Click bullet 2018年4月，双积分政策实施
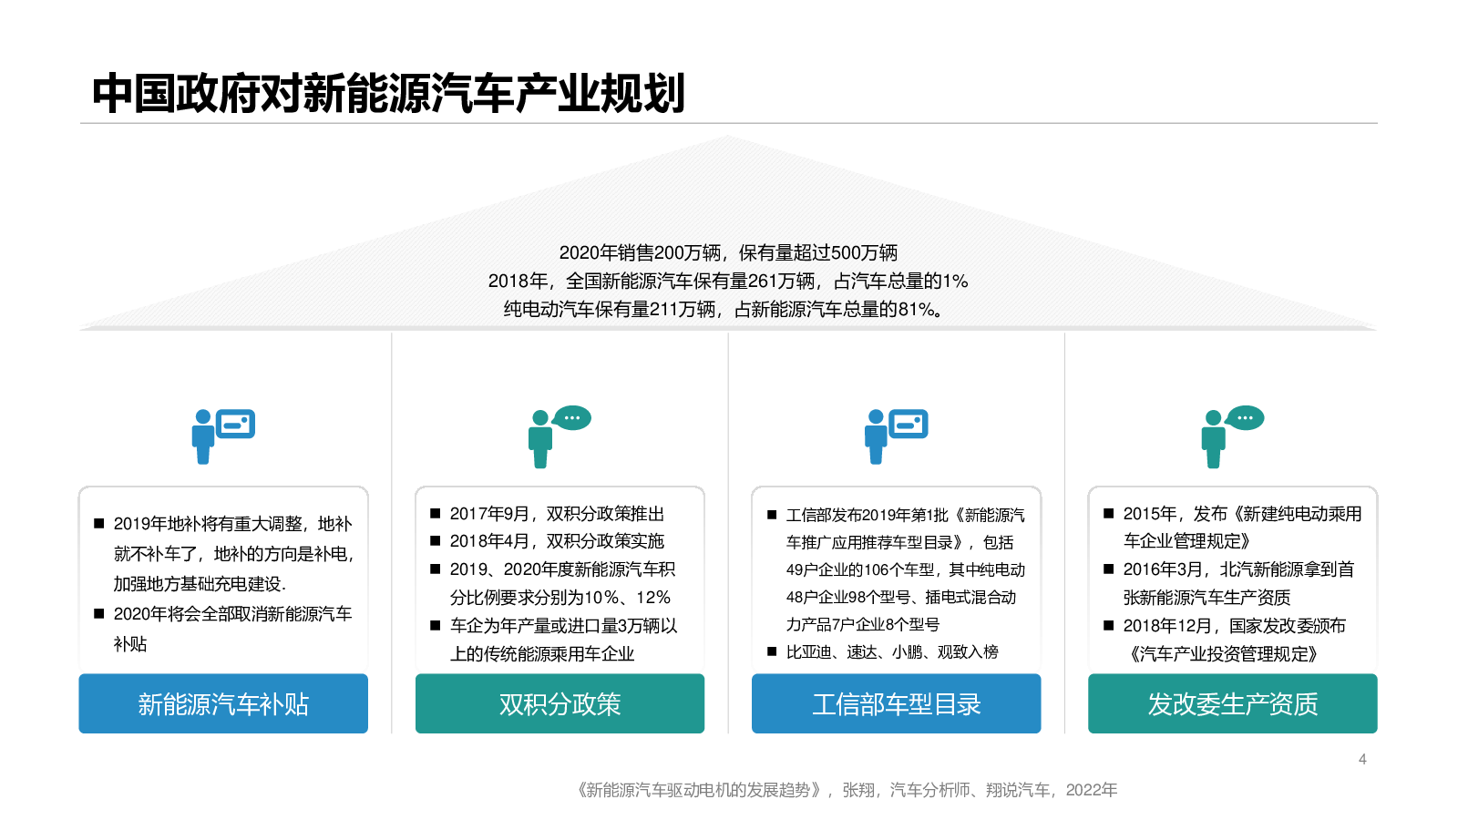 click(x=548, y=541)
